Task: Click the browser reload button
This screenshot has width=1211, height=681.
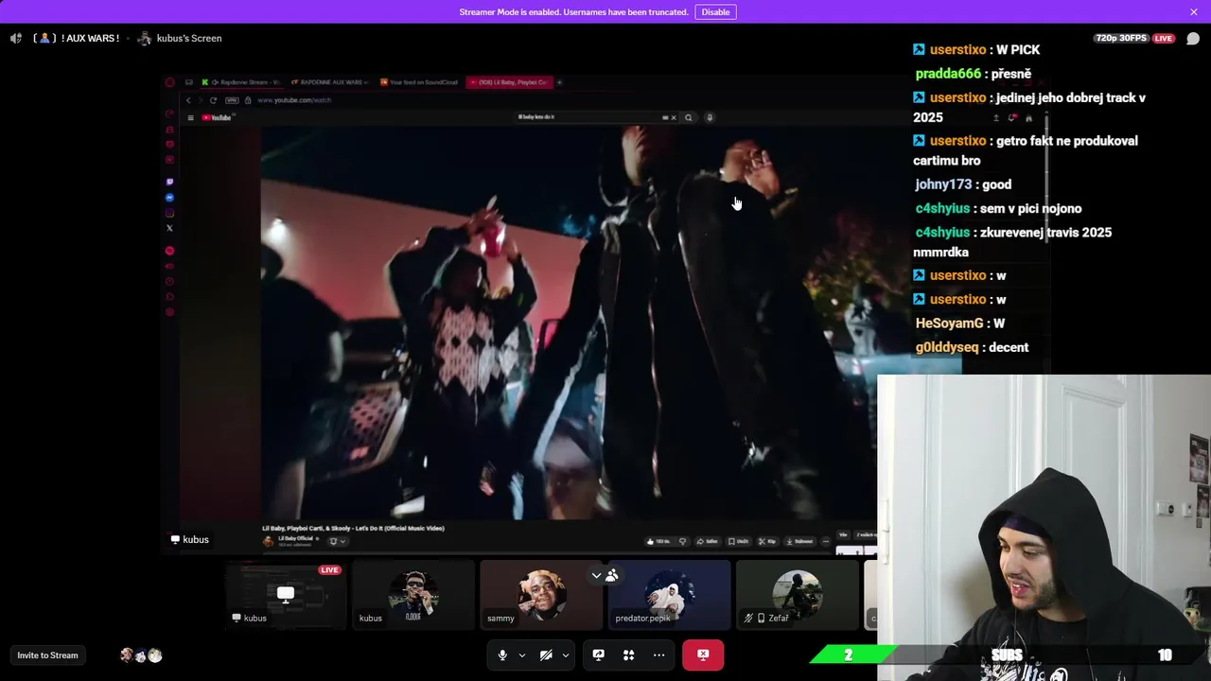Action: (213, 100)
